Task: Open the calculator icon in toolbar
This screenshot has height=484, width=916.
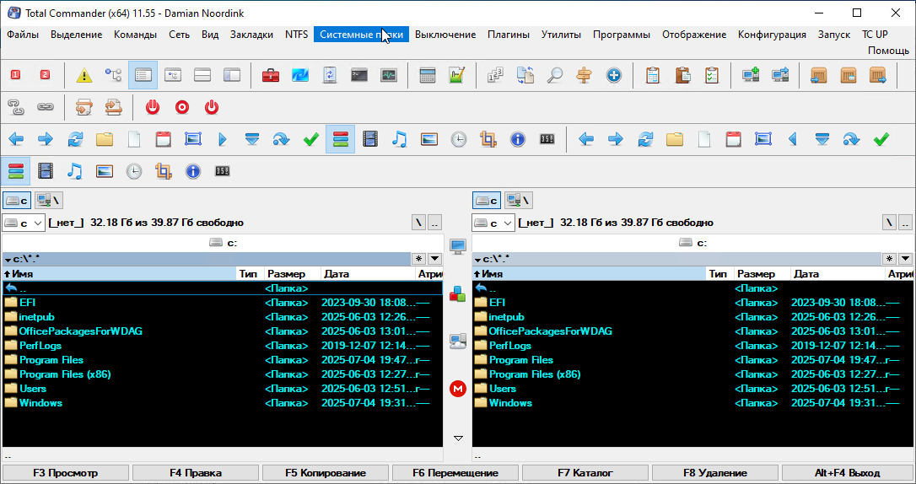Action: coord(428,75)
